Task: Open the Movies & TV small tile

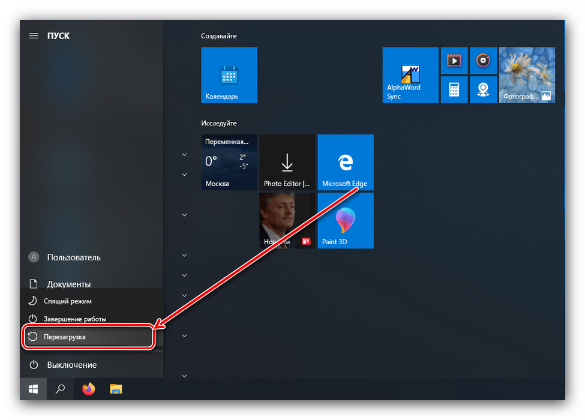Action: [x=454, y=61]
